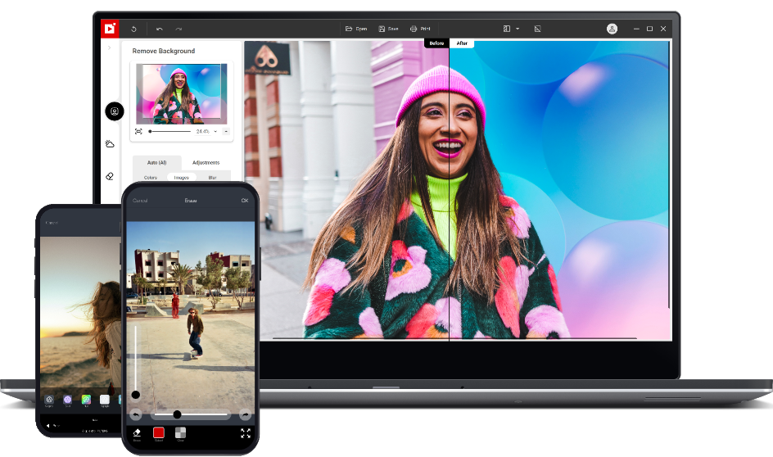The image size is (773, 457).
Task: Tap the back arrow on back phone
Action: 48,425
